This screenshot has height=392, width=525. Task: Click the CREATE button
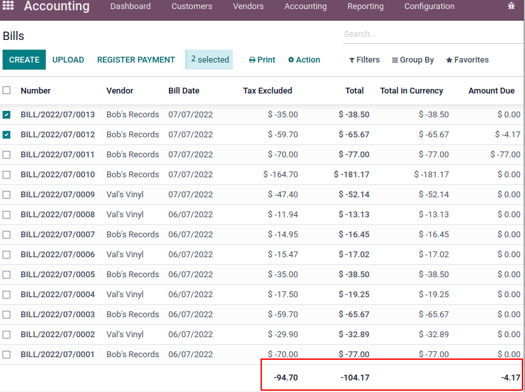(x=24, y=59)
